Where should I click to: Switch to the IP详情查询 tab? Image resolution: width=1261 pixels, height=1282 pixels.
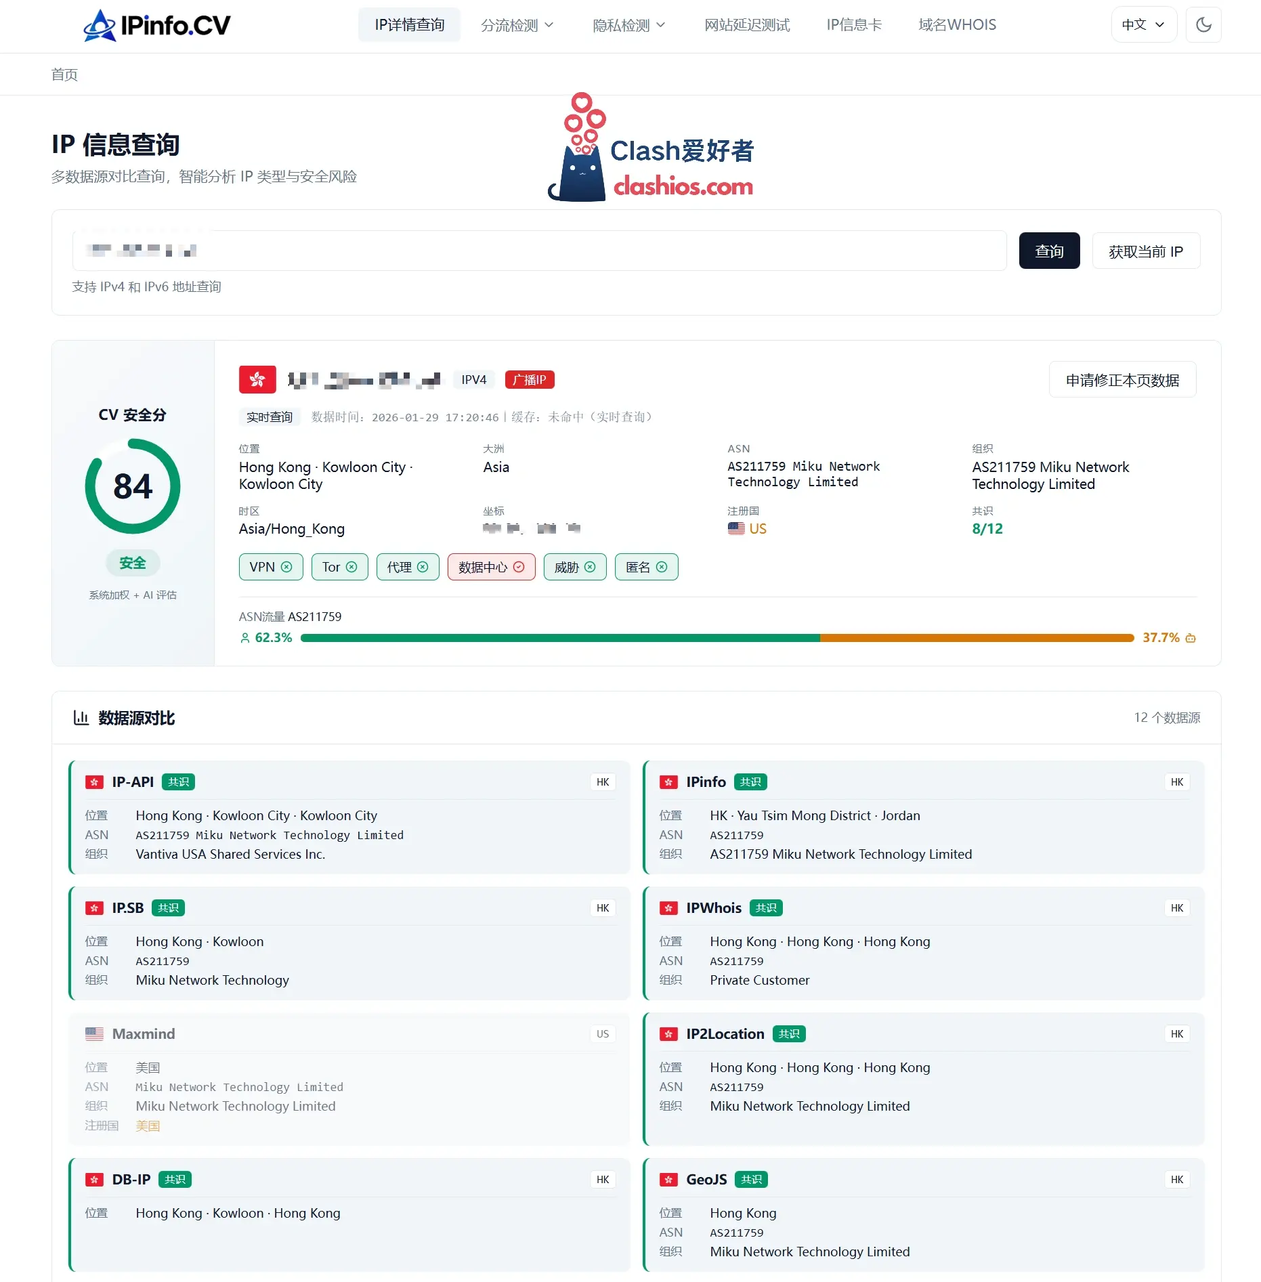(x=409, y=24)
